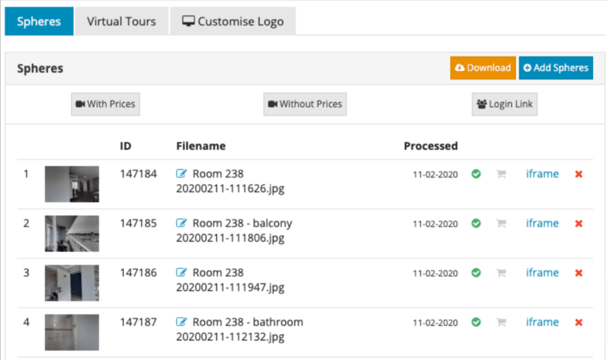Click the green status check on sphere 147185
This screenshot has height=360, width=608.
pyautogui.click(x=476, y=223)
